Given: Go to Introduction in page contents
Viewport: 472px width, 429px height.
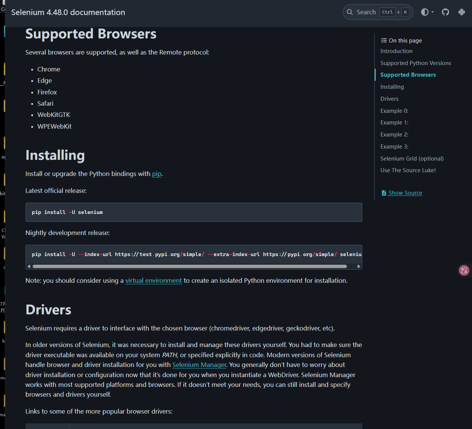Looking at the screenshot, I should (x=396, y=51).
